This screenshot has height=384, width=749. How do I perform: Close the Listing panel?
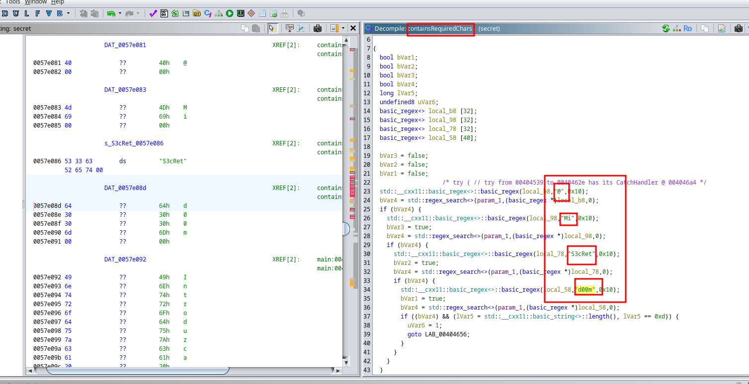point(353,28)
